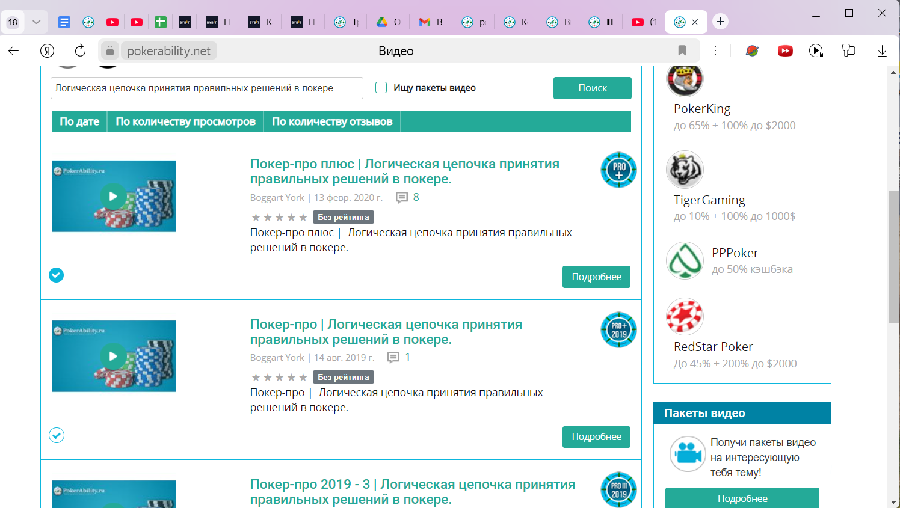
Task: Click the reviews icon beside count 8
Action: (401, 197)
